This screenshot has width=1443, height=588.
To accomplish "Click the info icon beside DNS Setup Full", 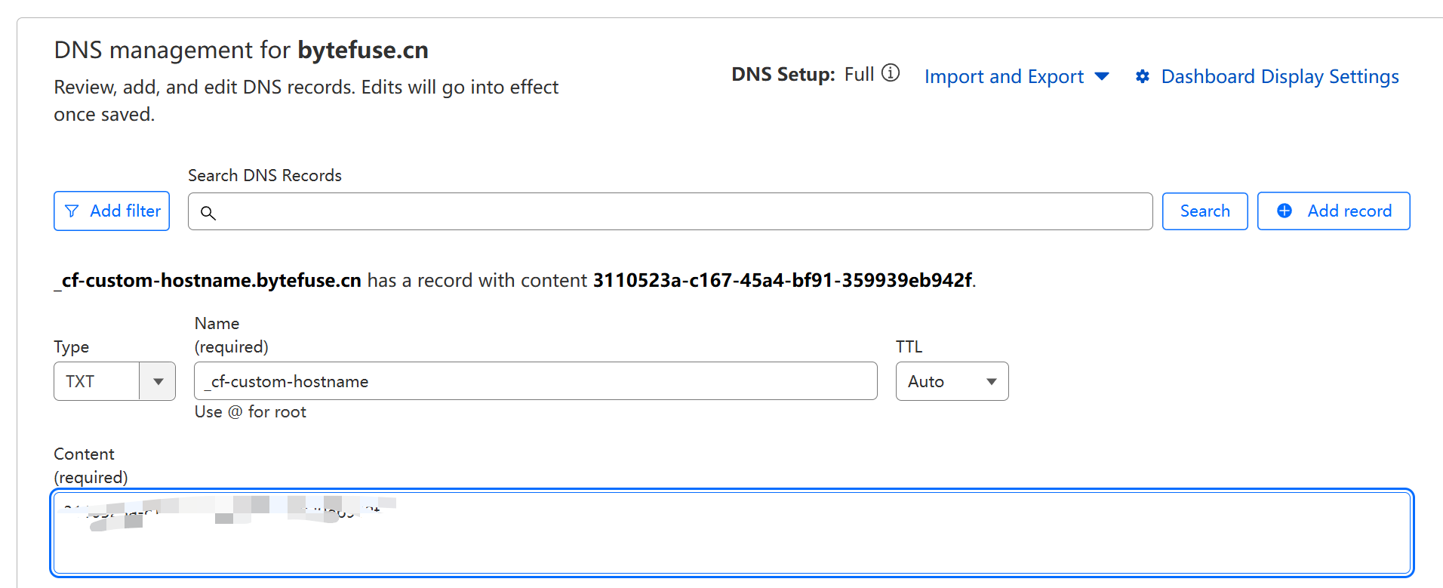I will tap(891, 73).
